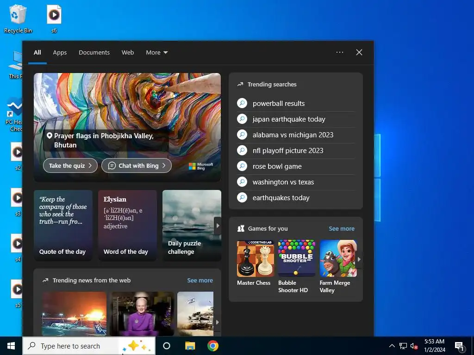Screen dimensions: 474x355
Task: Search for nfl playoff picture 2023
Action: (296, 150)
